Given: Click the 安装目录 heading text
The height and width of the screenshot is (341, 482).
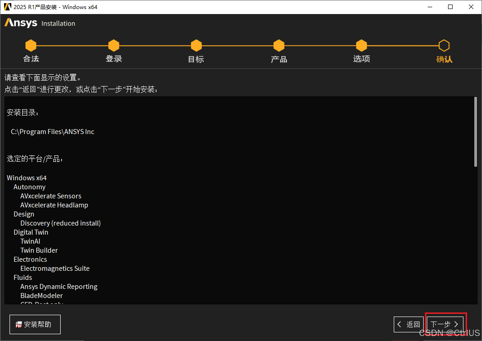Looking at the screenshot, I should [23, 113].
